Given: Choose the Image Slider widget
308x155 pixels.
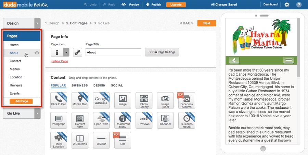Looking at the screenshot, I should click(165, 100).
